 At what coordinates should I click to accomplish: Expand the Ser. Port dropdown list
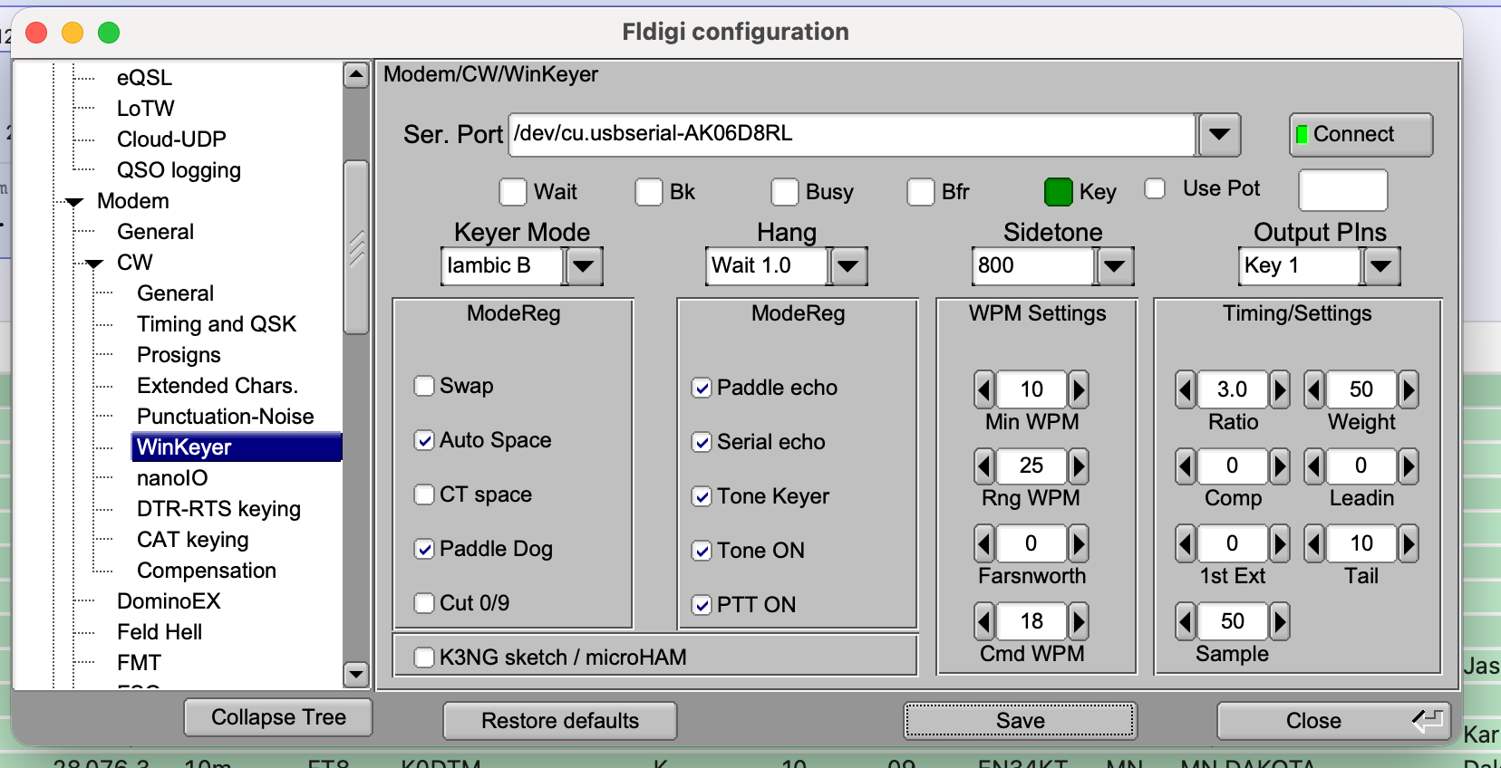point(1219,135)
